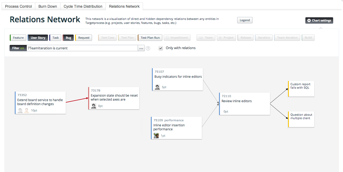Select the Test Plan Run entity type
The width and height of the screenshot is (343, 172).
tap(150, 37)
